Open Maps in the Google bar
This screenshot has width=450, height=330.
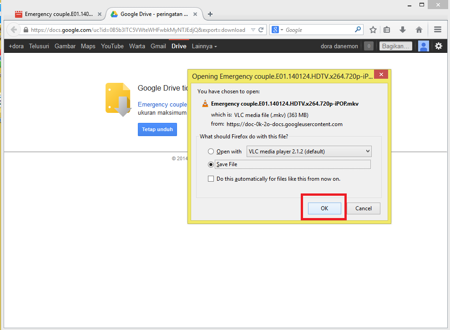tap(88, 46)
